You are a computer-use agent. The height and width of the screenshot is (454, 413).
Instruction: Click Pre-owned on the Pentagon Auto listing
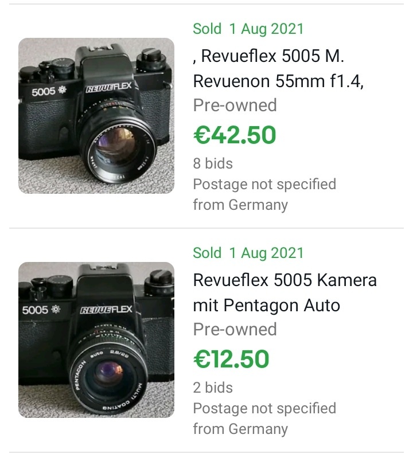(235, 329)
